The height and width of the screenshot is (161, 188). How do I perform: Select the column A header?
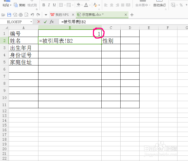coord(23,28)
